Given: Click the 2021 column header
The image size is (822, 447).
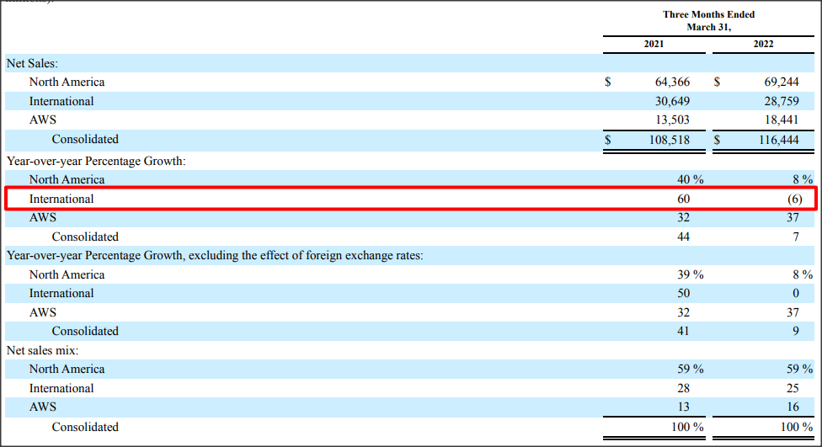Looking at the screenshot, I should pyautogui.click(x=654, y=44).
